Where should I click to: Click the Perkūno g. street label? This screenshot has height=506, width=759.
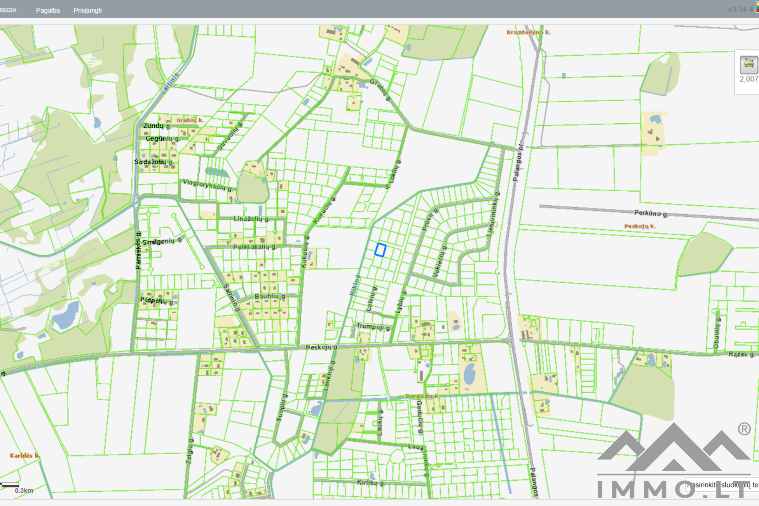[651, 213]
